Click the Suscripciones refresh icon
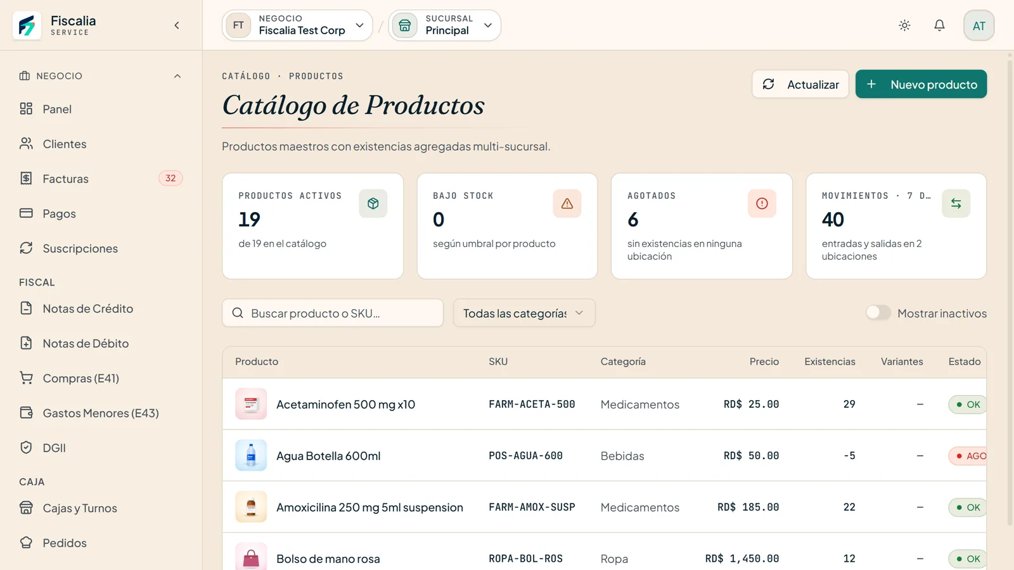Screen dimensions: 1014x570 (26, 248)
